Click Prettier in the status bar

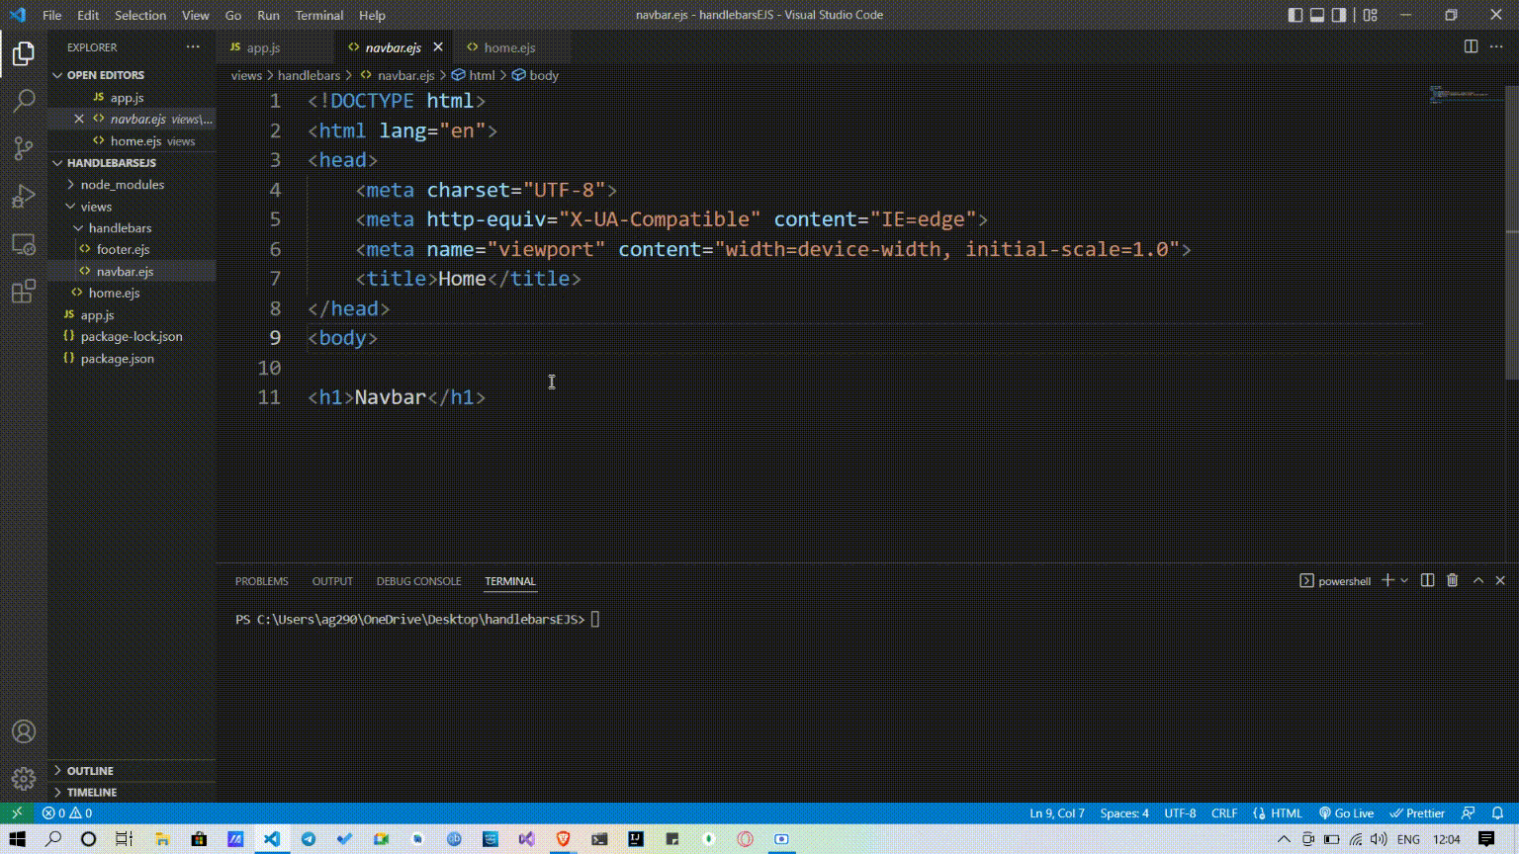(x=1417, y=813)
